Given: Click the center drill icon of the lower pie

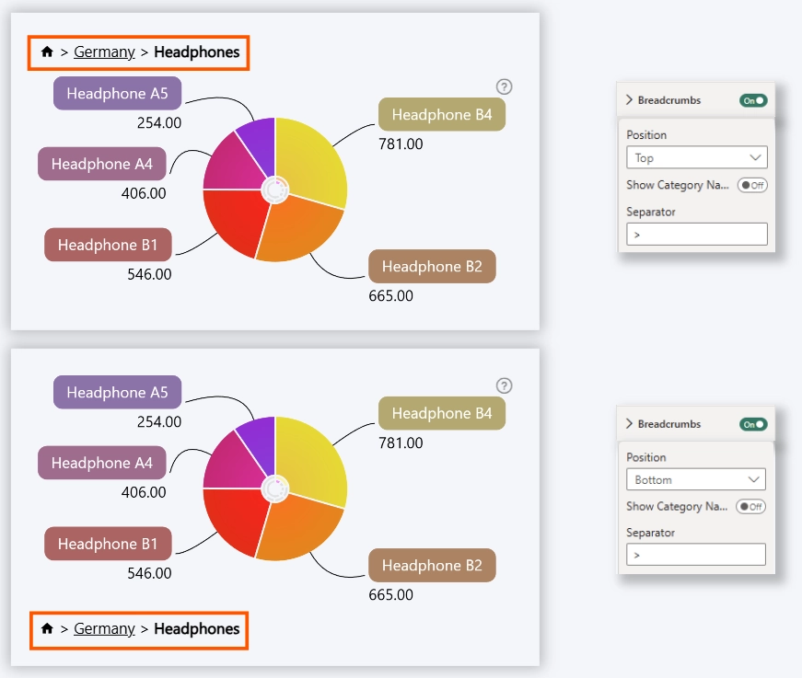Looking at the screenshot, I should click(274, 488).
